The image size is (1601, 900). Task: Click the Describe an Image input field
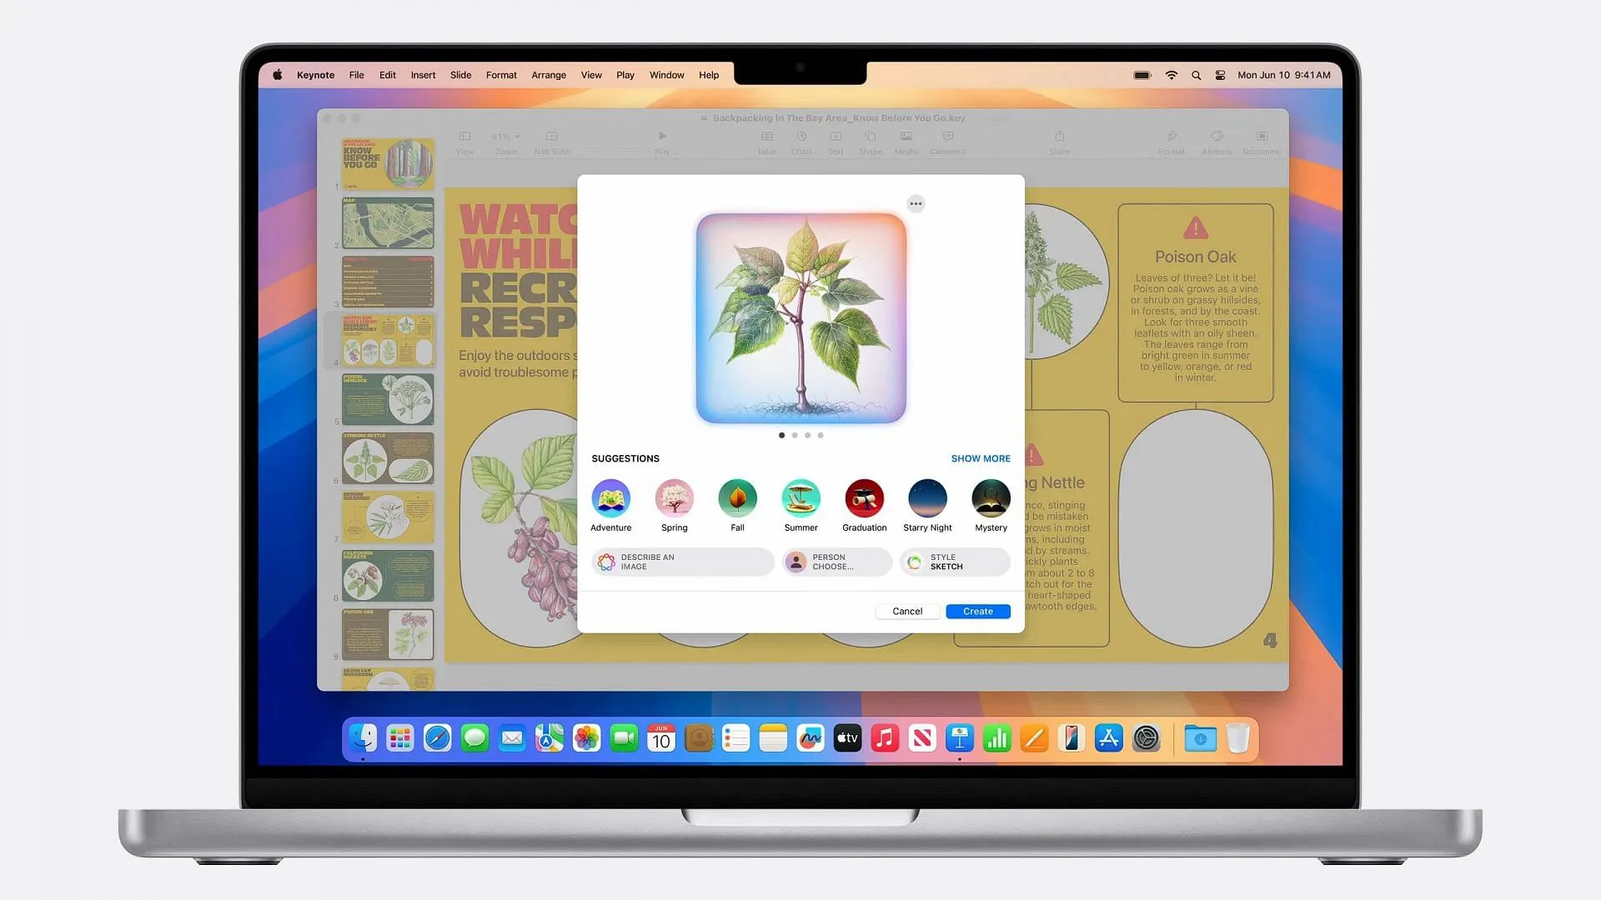click(682, 562)
